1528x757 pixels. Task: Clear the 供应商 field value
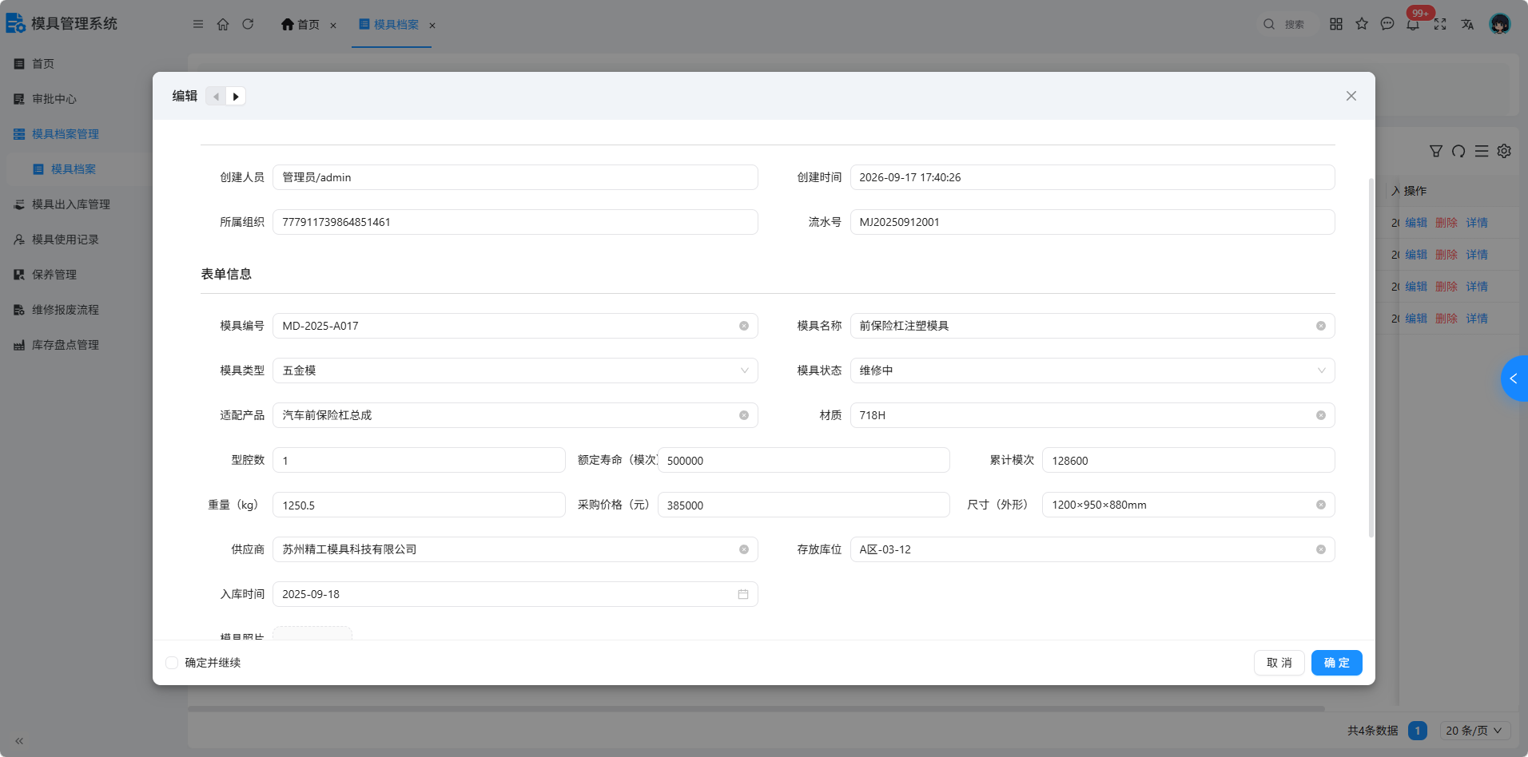(744, 549)
